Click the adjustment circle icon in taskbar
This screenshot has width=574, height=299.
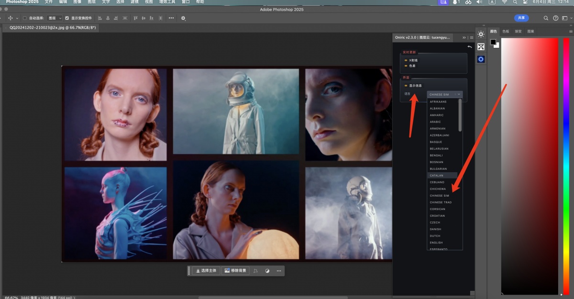[x=267, y=271]
